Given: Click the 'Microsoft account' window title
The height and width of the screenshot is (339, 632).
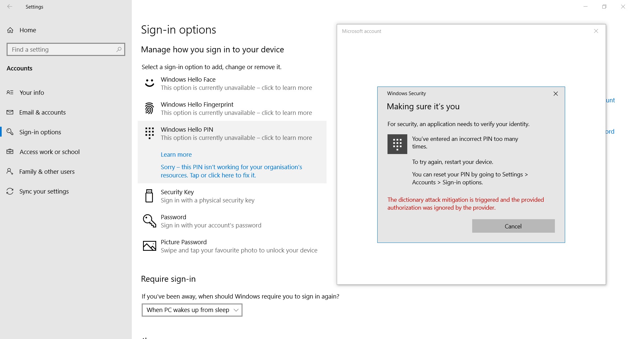Looking at the screenshot, I should click(361, 31).
